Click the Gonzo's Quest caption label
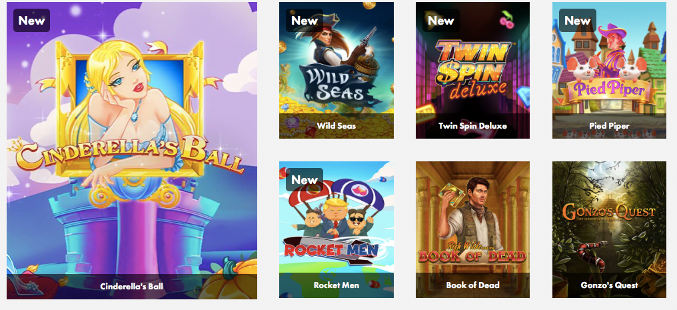 609,285
